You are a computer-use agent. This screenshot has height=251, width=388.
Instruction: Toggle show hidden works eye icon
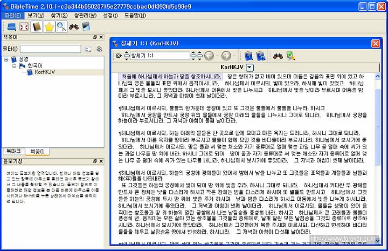[x=99, y=49]
